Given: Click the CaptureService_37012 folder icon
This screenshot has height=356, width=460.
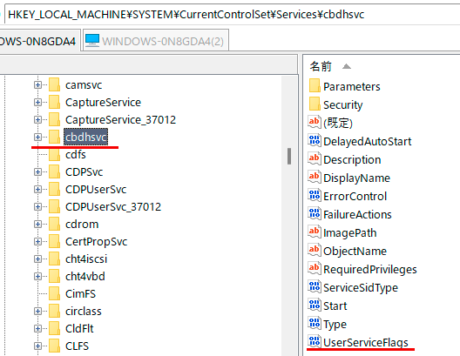Looking at the screenshot, I should click(x=55, y=119).
